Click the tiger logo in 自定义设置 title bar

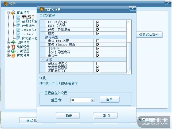[42, 9]
